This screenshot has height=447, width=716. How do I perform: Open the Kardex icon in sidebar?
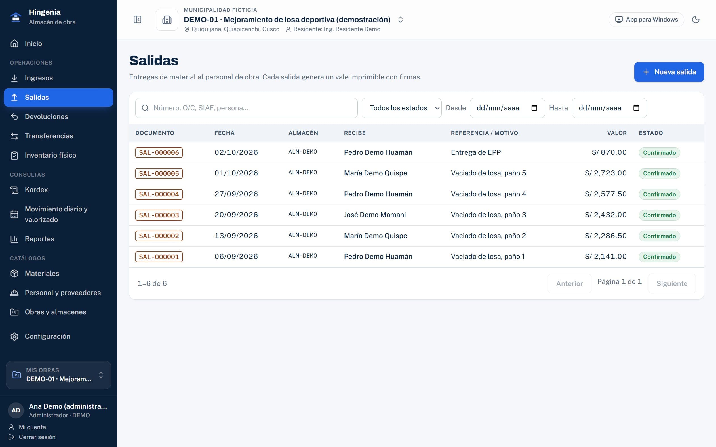(14, 190)
